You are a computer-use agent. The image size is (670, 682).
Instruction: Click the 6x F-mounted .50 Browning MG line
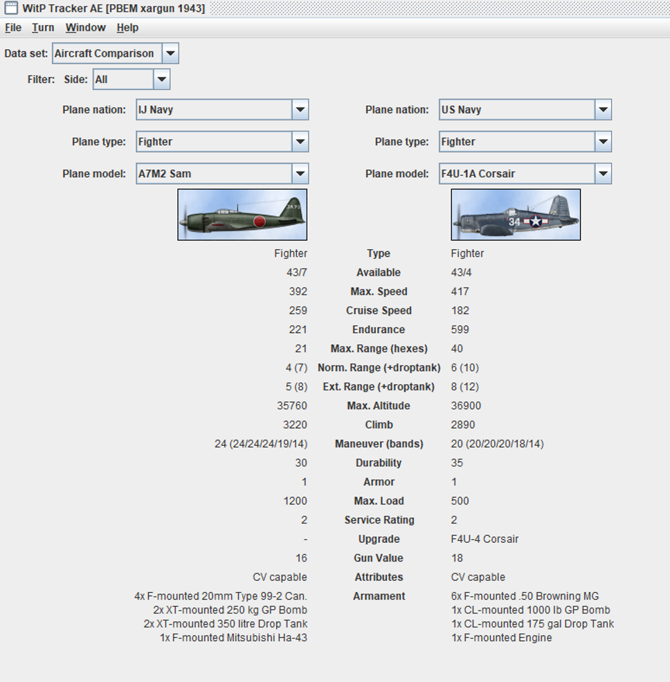(x=525, y=596)
